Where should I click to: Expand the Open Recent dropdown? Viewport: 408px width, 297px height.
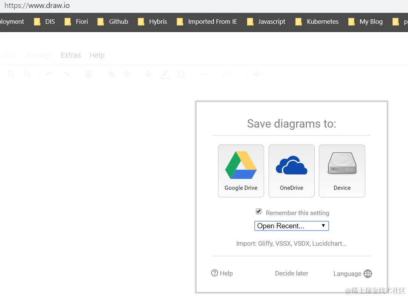click(291, 226)
